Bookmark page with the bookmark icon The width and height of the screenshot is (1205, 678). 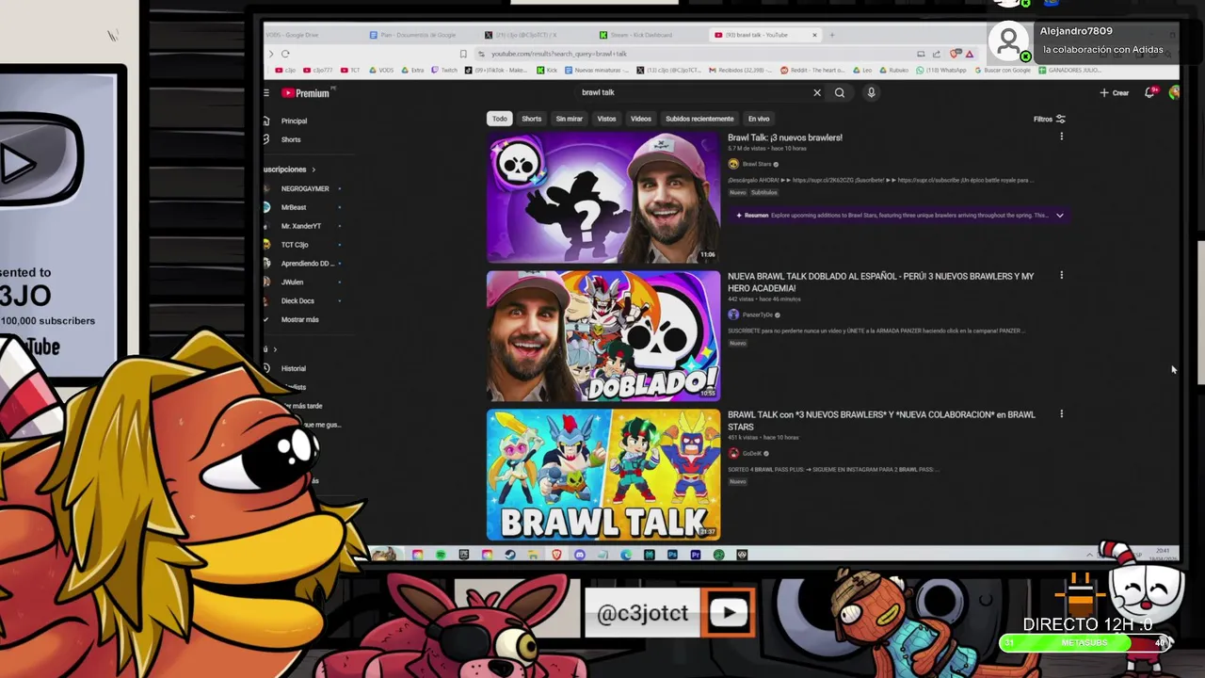pyautogui.click(x=463, y=54)
